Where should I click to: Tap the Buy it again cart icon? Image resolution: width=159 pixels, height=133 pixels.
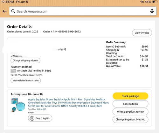pyautogui.click(x=32, y=118)
